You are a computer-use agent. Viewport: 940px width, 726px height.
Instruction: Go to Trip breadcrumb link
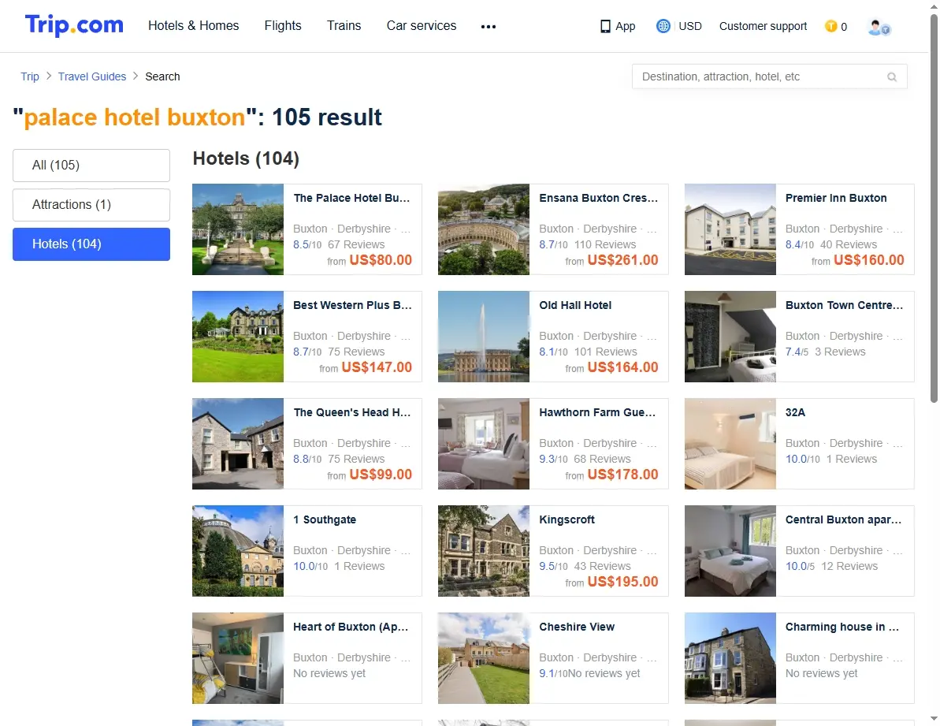[30, 76]
